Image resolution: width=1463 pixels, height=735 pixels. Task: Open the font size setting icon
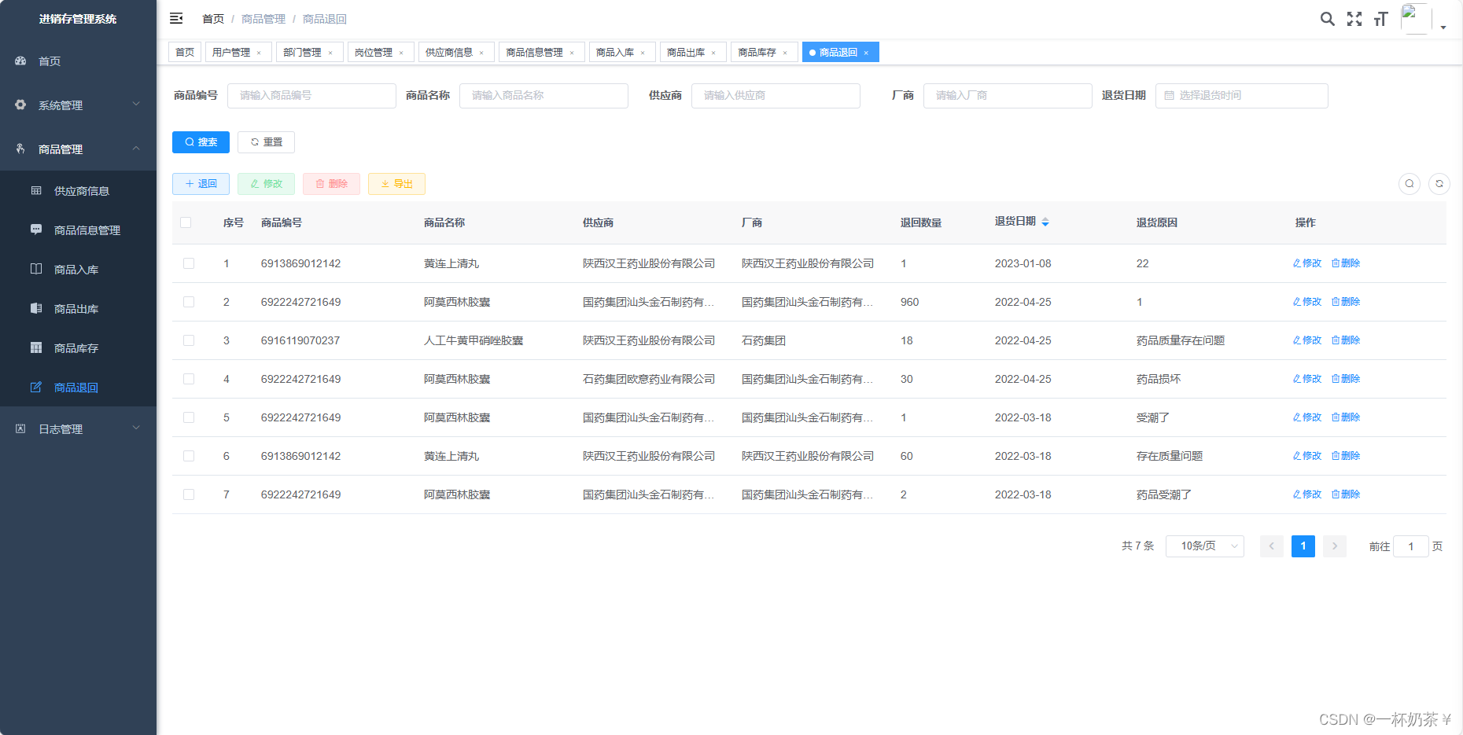coord(1380,19)
